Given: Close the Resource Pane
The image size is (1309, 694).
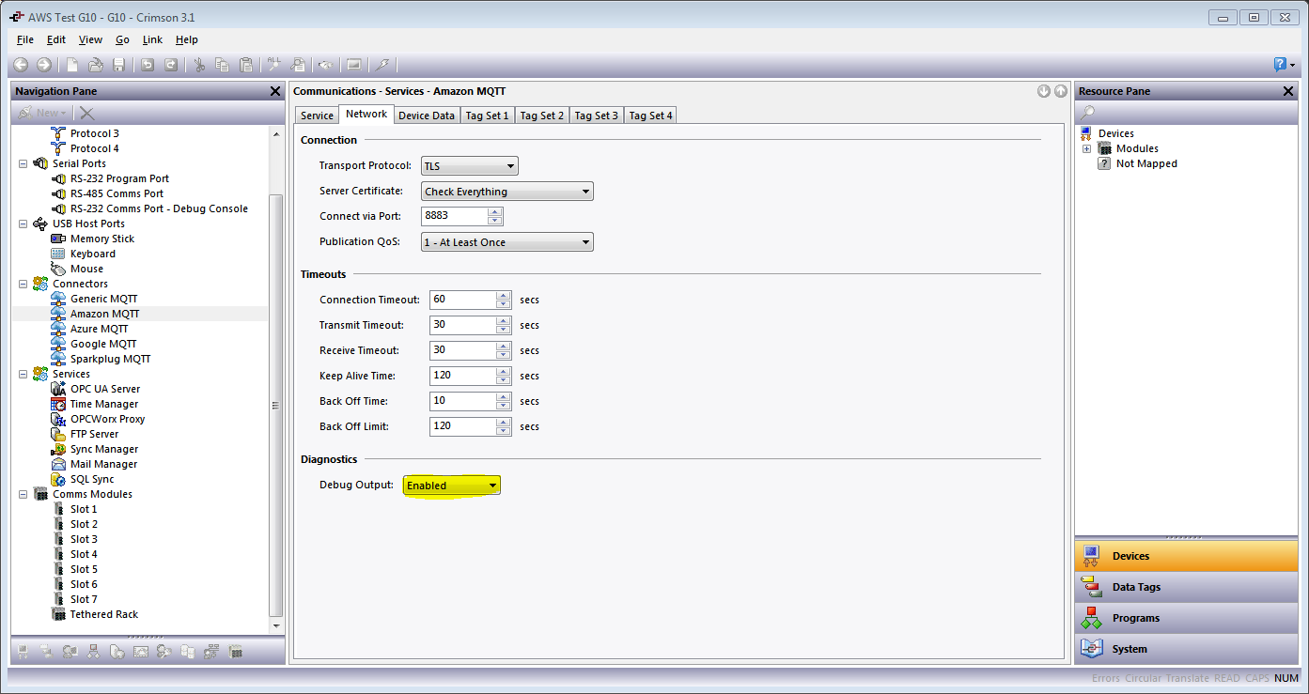Looking at the screenshot, I should coord(1287,91).
